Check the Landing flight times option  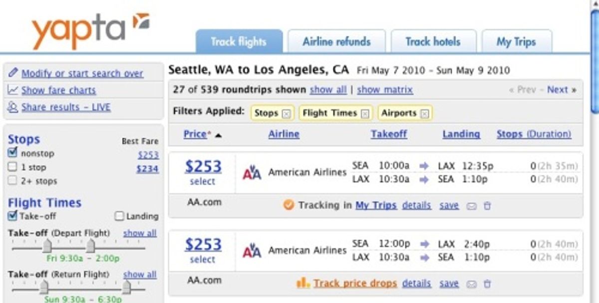coord(119,217)
